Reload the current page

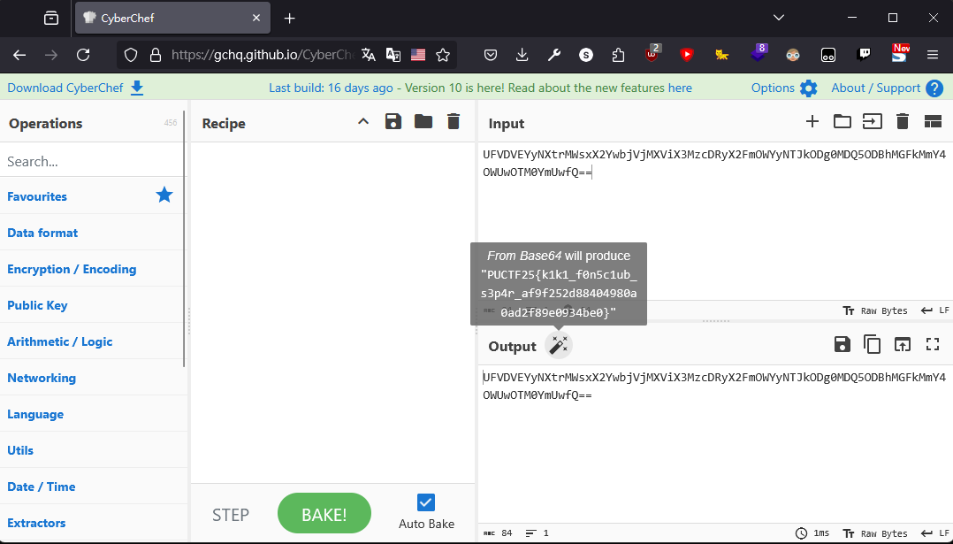click(83, 55)
